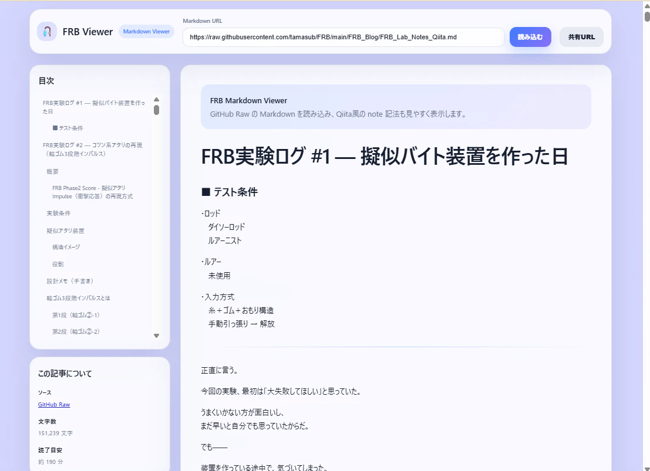650x471 pixels.
Task: Open the '疑似アタリ装置' contents entry
Action: pos(66,231)
